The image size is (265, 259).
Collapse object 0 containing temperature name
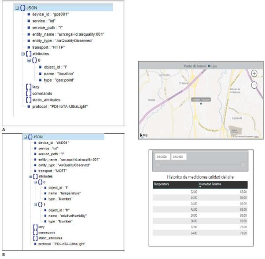37,182
